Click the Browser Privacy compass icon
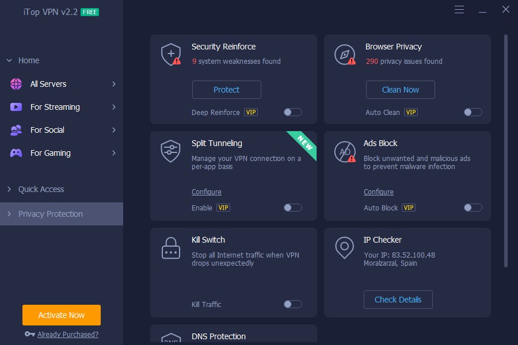 [x=345, y=55]
